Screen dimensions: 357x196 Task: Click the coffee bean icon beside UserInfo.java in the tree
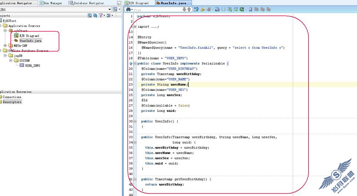coord(16,41)
